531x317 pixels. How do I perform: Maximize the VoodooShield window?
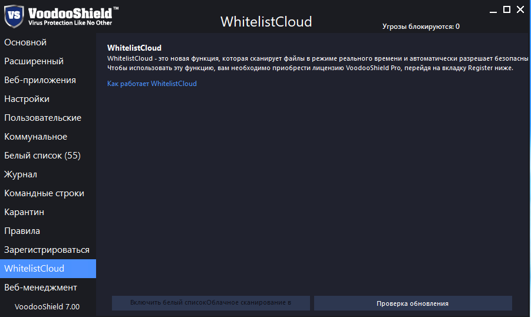click(x=507, y=9)
